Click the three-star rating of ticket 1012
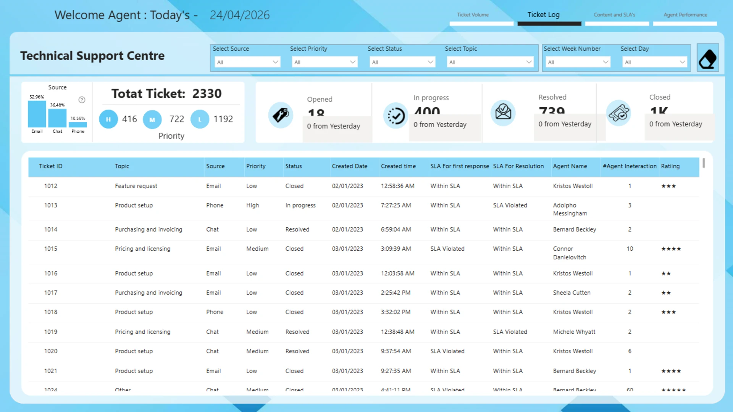The height and width of the screenshot is (412, 733). 668,186
